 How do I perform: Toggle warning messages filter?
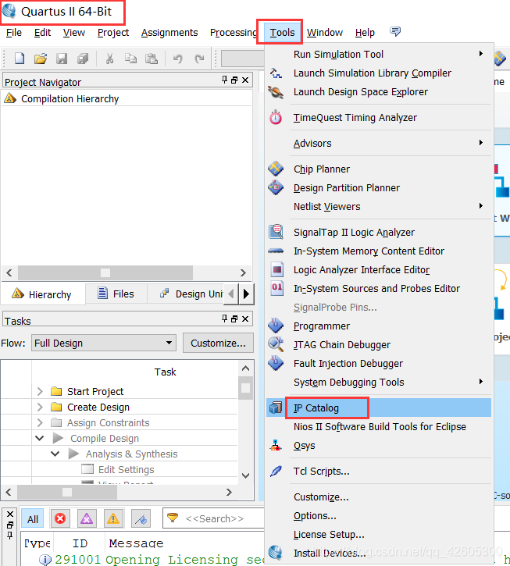113,518
